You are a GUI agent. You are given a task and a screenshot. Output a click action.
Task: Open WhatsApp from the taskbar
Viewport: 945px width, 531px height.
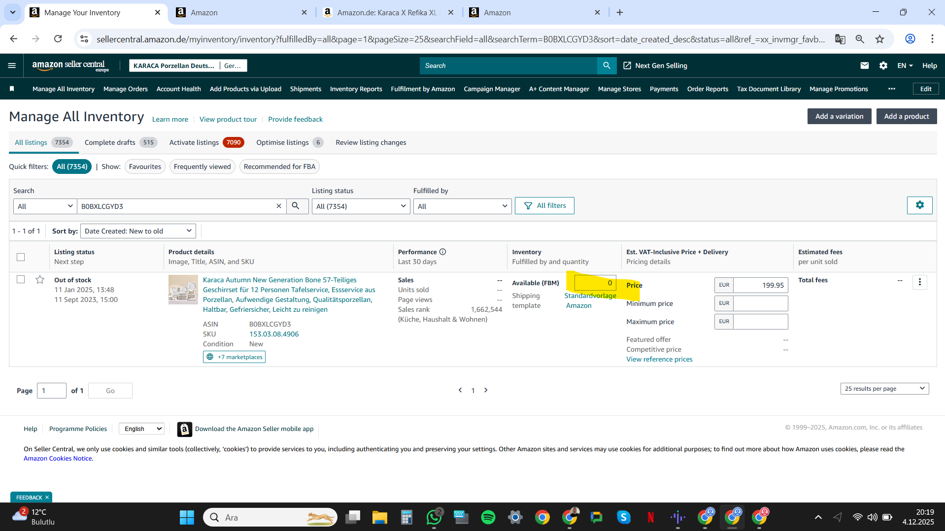tap(434, 517)
